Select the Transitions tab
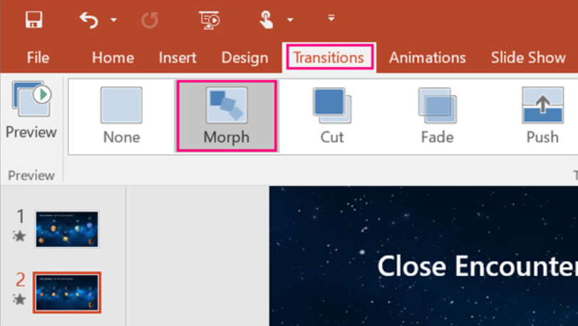This screenshot has width=578, height=326. 329,58
